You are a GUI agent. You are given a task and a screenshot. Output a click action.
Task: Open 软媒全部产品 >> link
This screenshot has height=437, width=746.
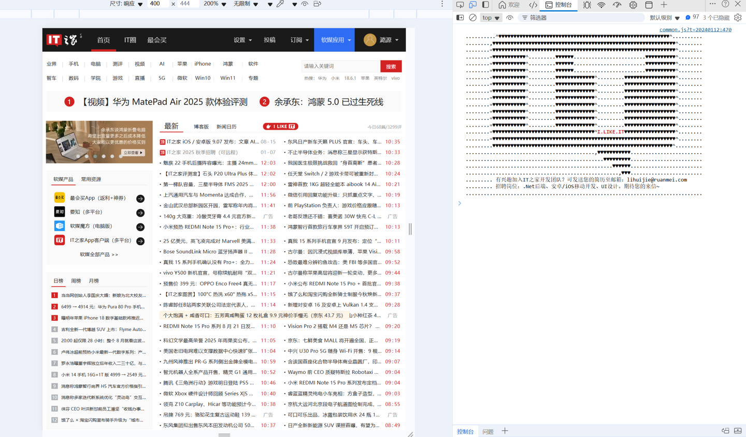tap(99, 254)
